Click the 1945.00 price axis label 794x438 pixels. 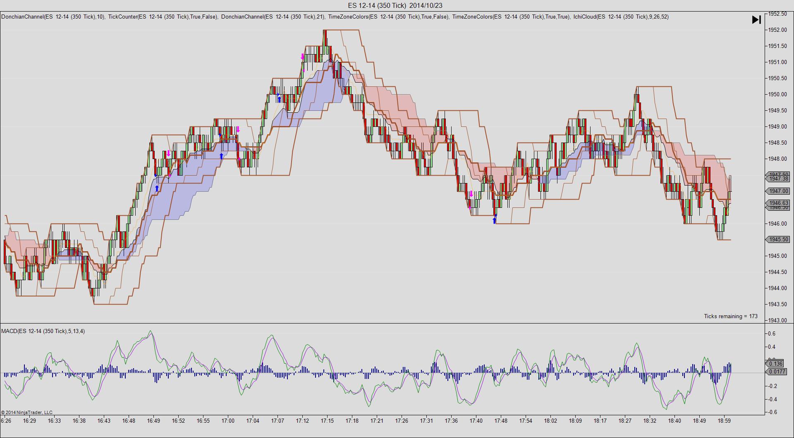[x=777, y=256]
